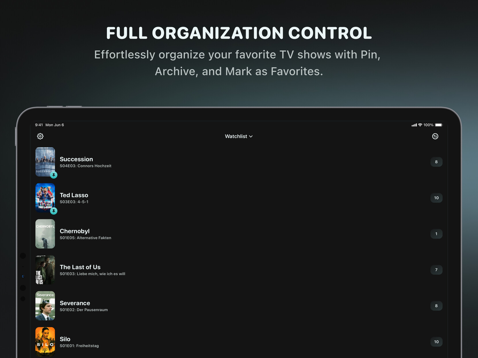Tap episode S04E03: Connors Hochzeit
The image size is (478, 358).
pos(85,166)
